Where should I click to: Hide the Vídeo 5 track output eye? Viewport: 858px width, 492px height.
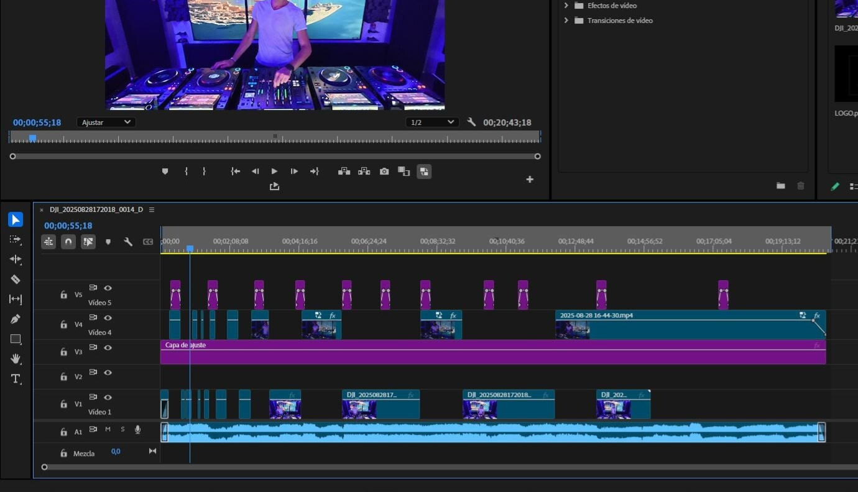point(108,287)
